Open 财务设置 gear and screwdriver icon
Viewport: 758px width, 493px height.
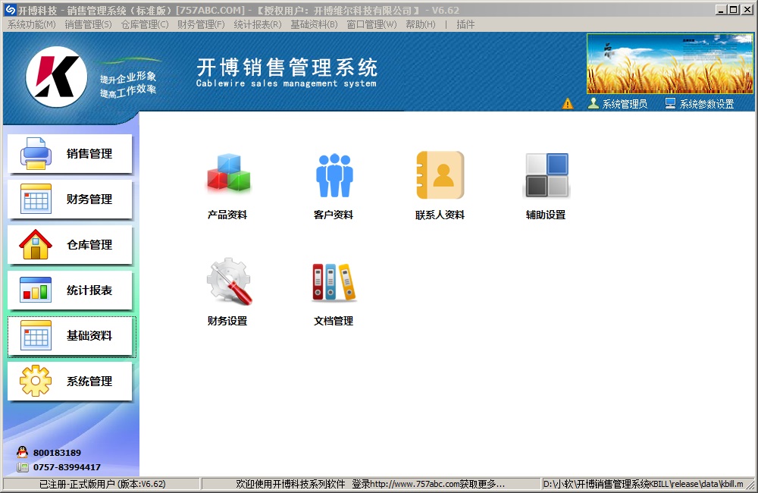tap(230, 281)
